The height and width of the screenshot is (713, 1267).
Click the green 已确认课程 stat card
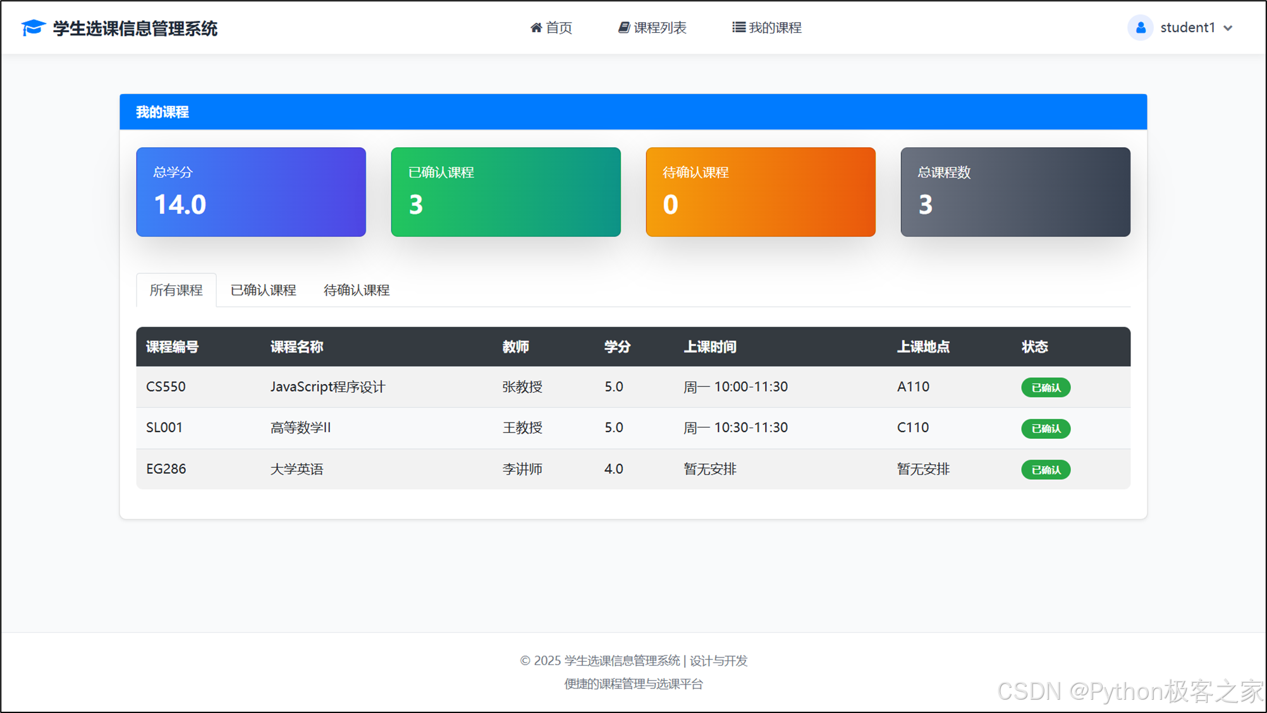(506, 192)
